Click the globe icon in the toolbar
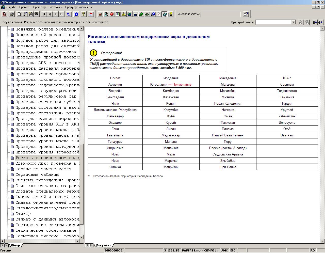Image resolution: width=325 pixels, height=253 pixels. [129, 14]
